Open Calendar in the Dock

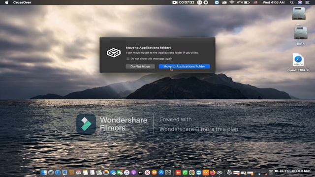[79, 173]
